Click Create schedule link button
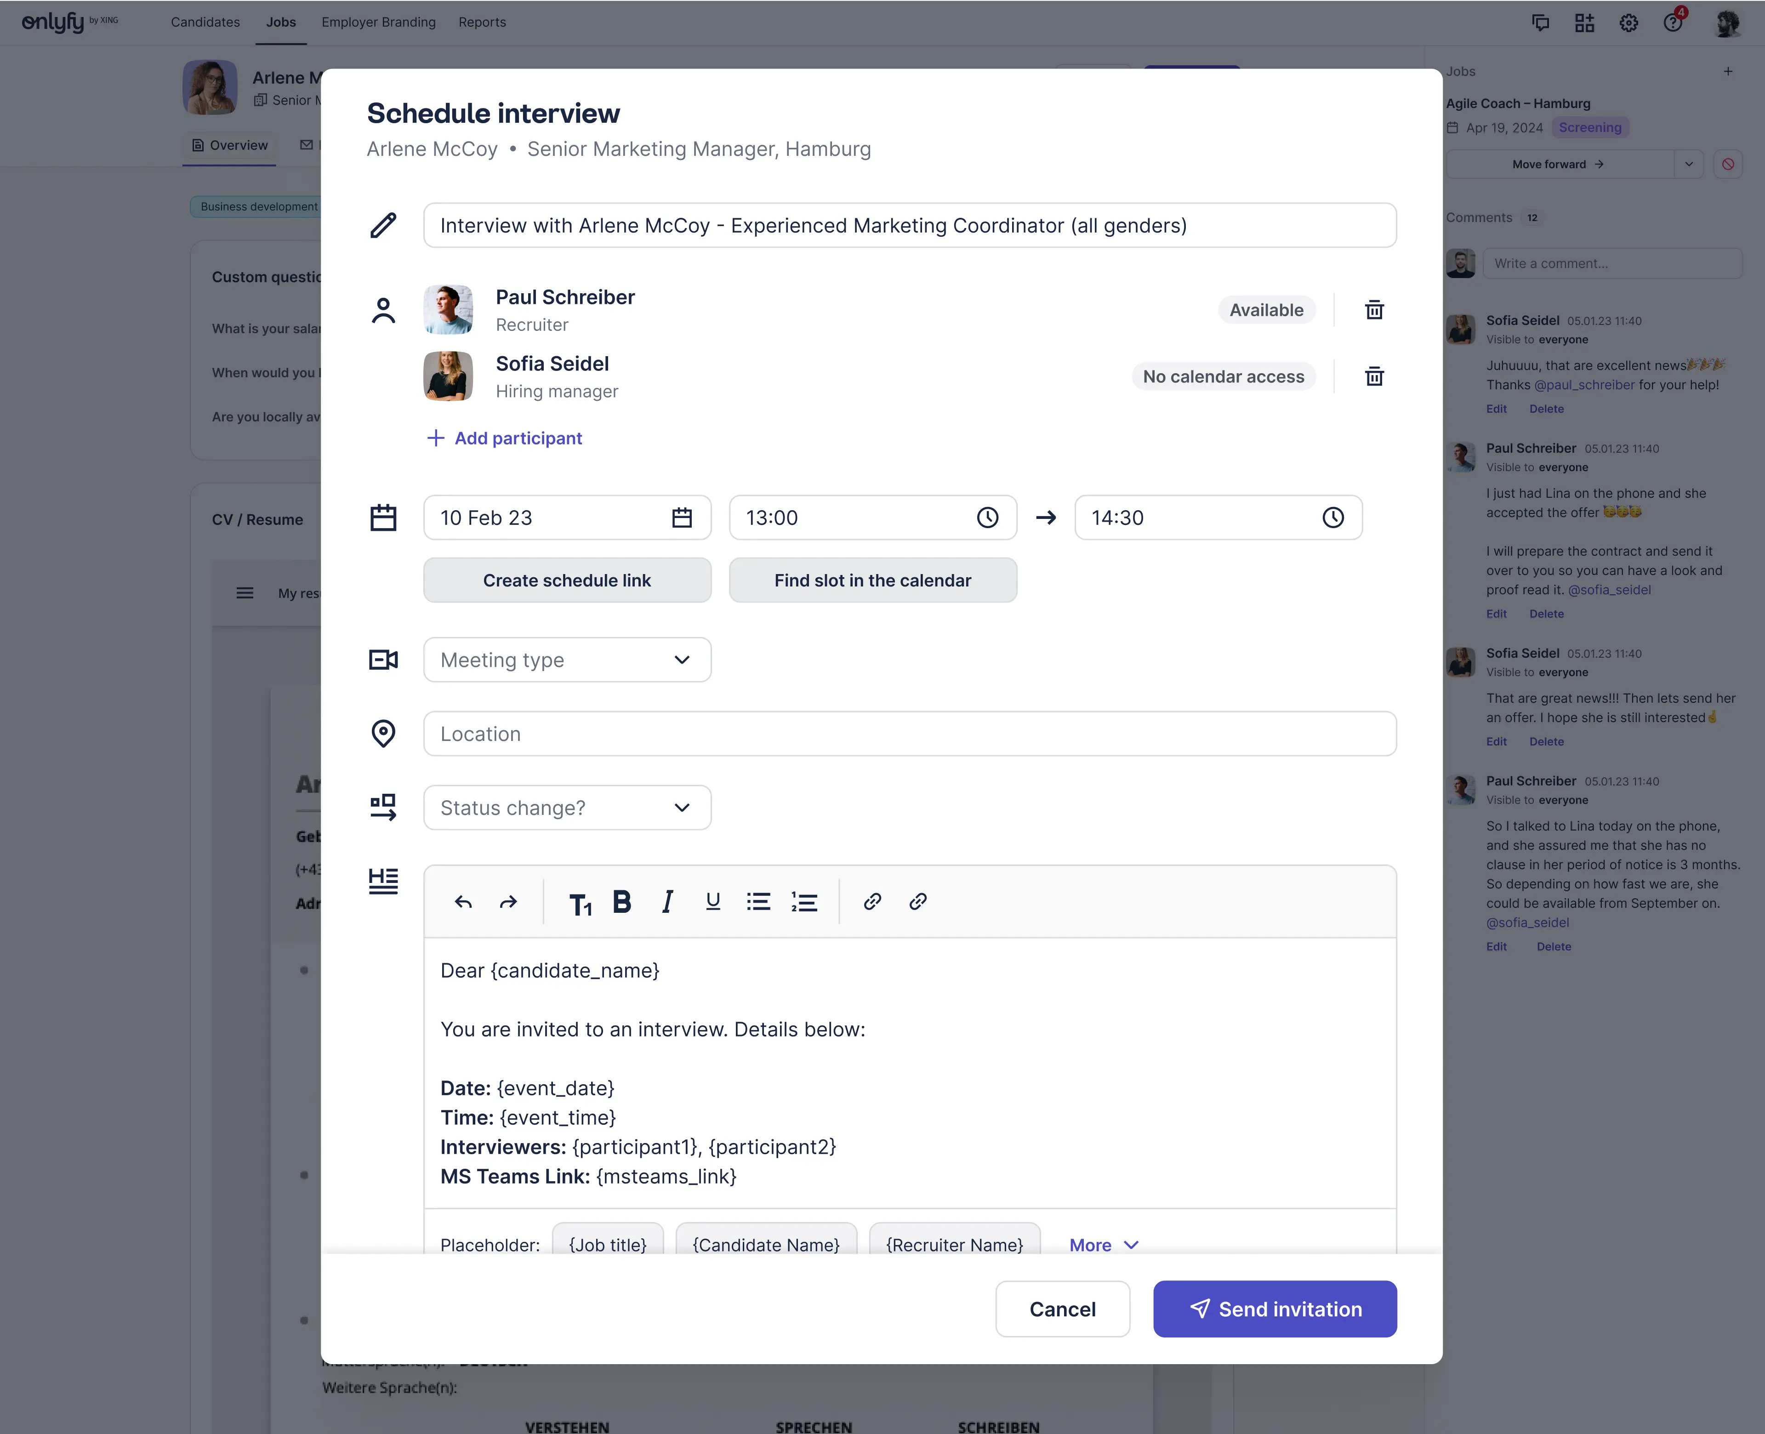 coord(567,580)
